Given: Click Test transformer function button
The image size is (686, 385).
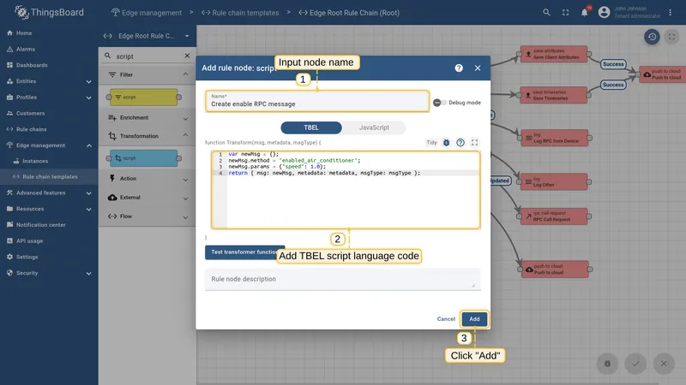Looking at the screenshot, I should pyautogui.click(x=244, y=252).
